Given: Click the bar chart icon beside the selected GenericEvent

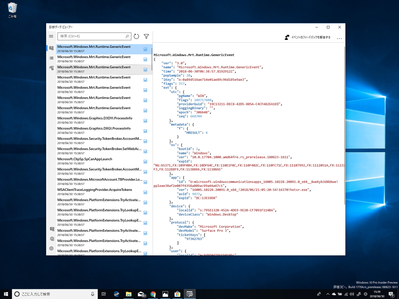Looking at the screenshot, I should click(x=145, y=49).
